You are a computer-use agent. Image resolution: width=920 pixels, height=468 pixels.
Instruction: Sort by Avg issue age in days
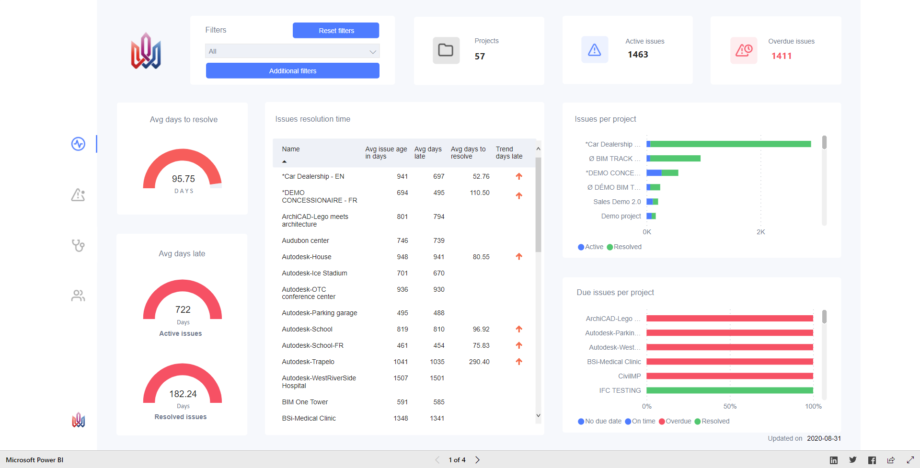(386, 153)
